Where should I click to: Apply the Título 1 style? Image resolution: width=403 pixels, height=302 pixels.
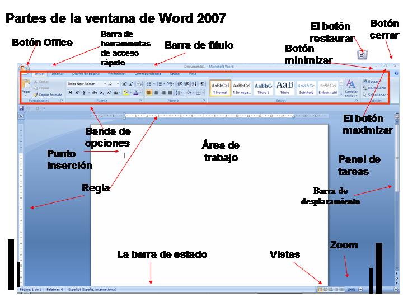pyautogui.click(x=263, y=88)
